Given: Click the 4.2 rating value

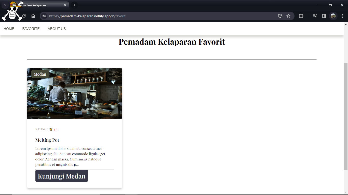Looking at the screenshot, I should 56,129.
